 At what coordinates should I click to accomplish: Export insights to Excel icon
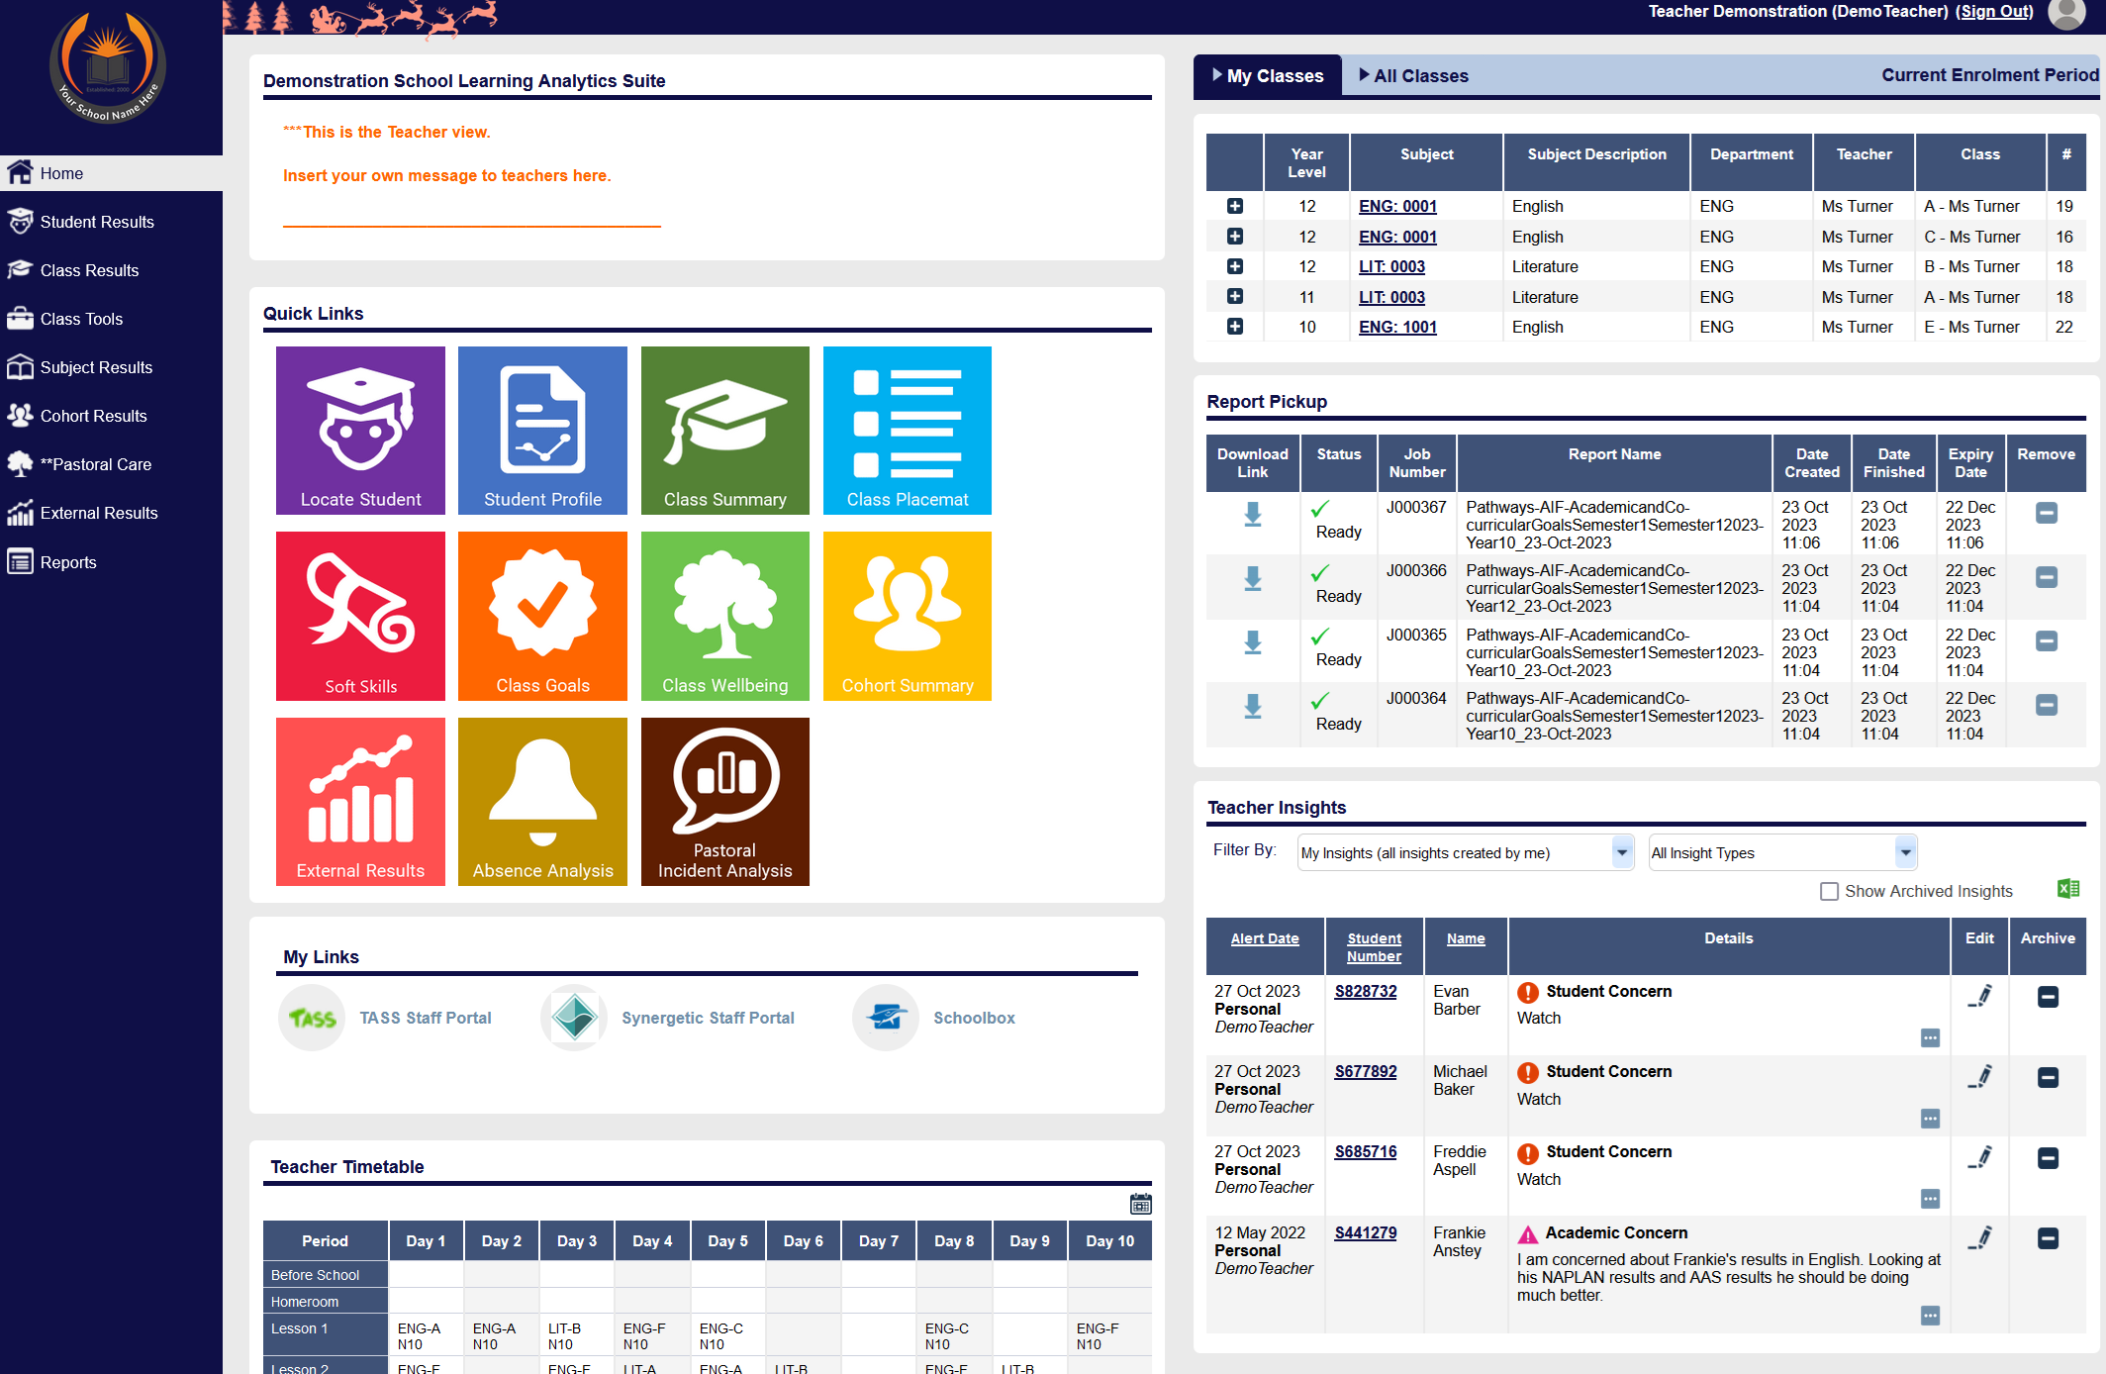click(2067, 889)
